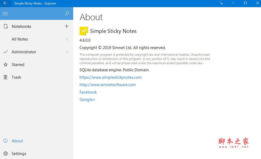
Task: Select the Administrator notebook
Action: coord(24,52)
